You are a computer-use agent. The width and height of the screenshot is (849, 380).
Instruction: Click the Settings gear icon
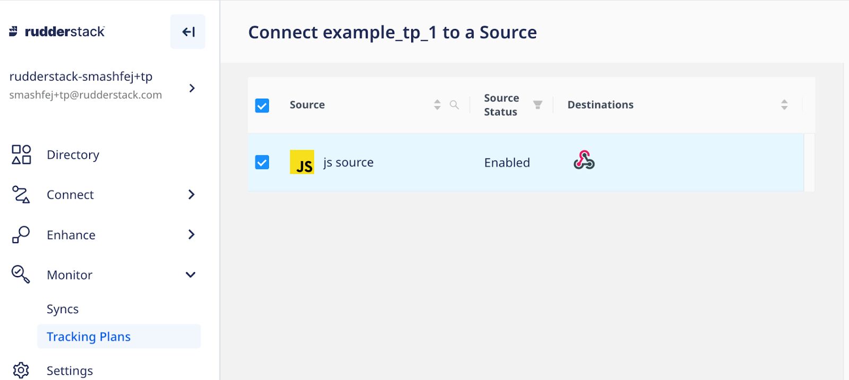(x=21, y=370)
